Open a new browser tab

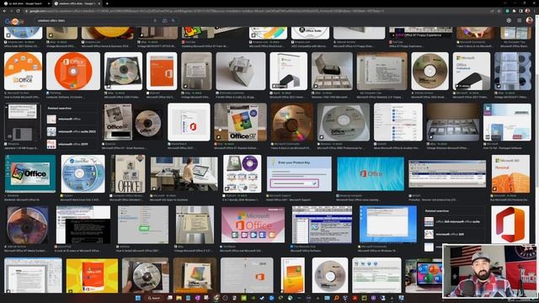pyautogui.click(x=107, y=3)
